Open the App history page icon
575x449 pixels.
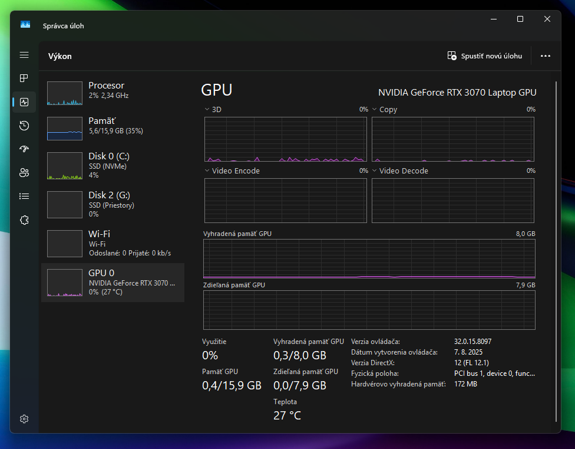[24, 126]
